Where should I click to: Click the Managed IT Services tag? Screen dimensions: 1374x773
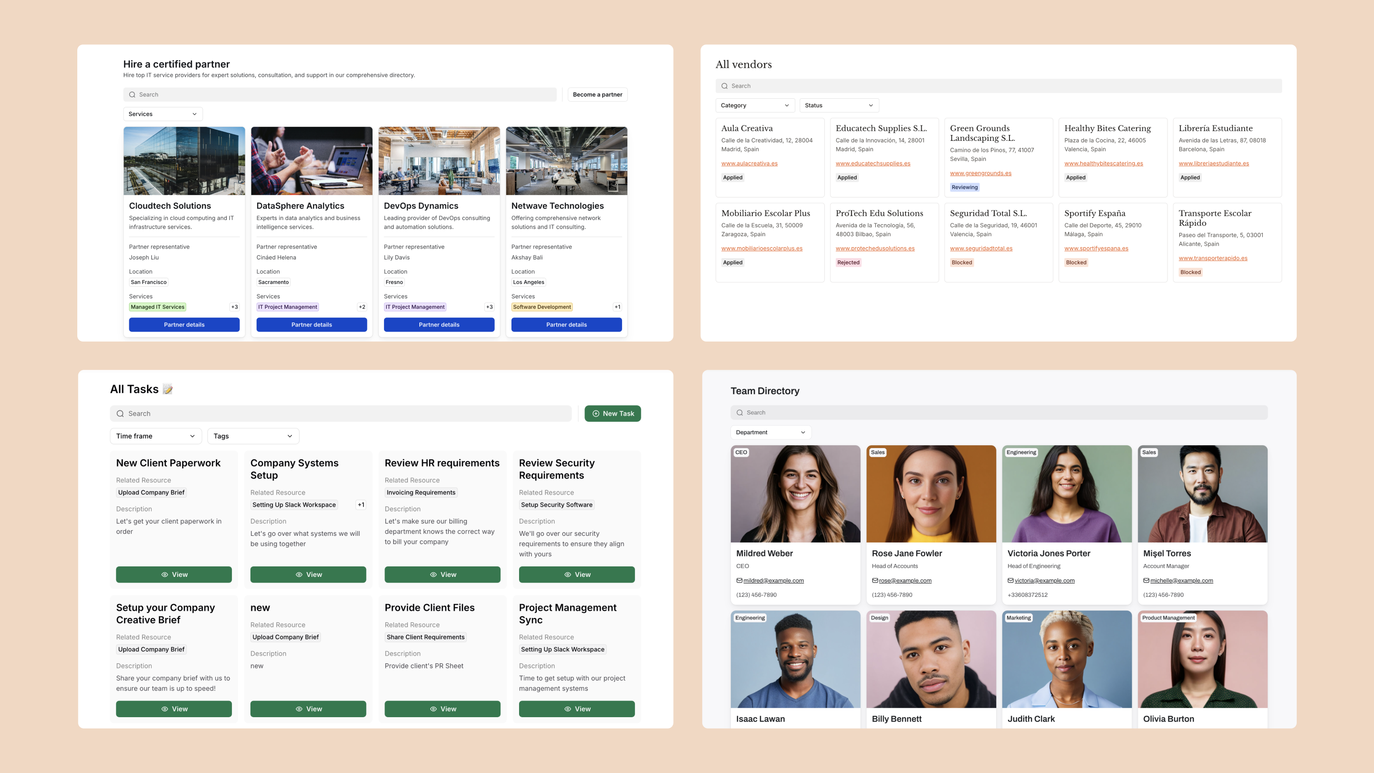(157, 307)
